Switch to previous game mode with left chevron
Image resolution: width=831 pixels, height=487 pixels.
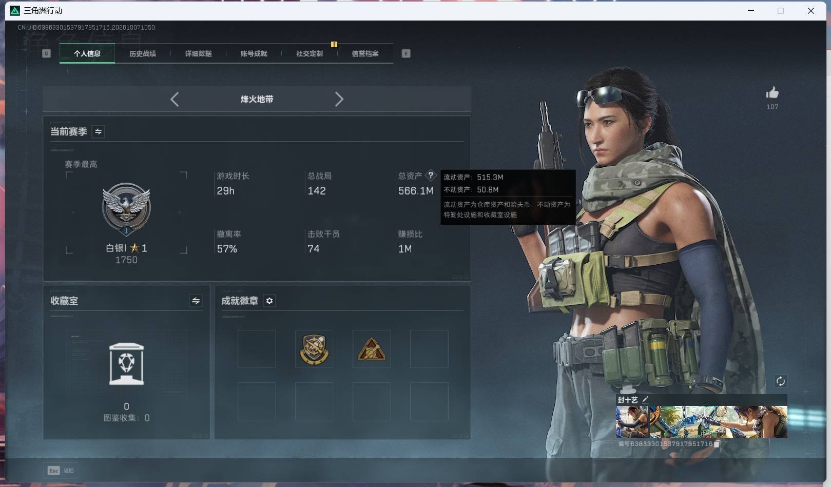coord(175,99)
